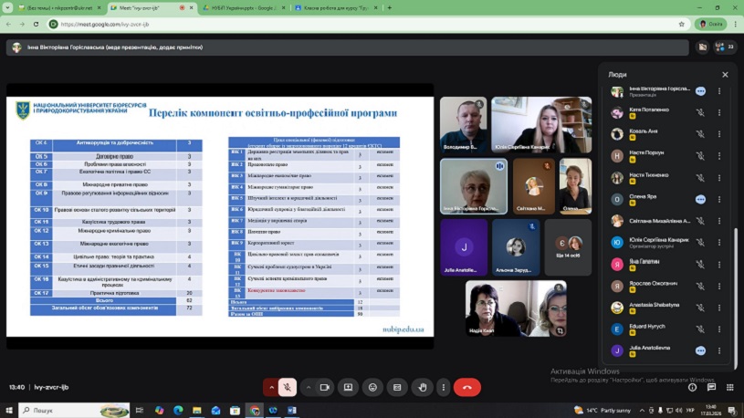The image size is (744, 418).
Task: Open options for Катя Потапенко
Action: [x=719, y=112]
